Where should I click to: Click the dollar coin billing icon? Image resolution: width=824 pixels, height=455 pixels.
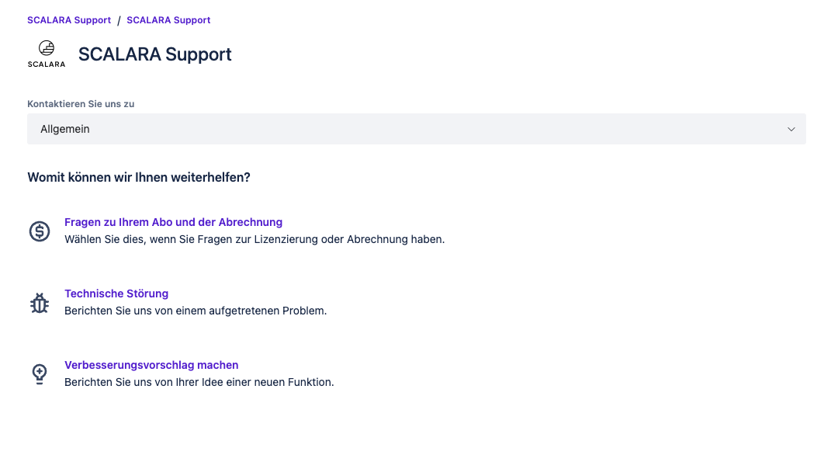(x=40, y=231)
